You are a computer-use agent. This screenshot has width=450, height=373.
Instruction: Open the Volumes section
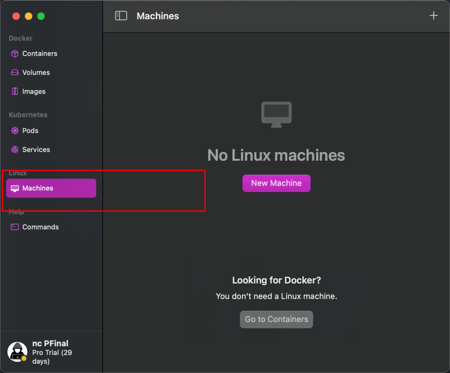coord(51,73)
